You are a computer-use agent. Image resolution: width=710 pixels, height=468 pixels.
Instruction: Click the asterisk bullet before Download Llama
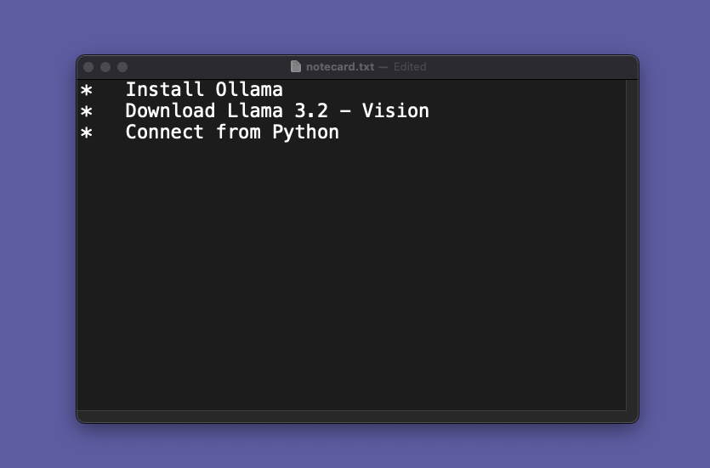(86, 111)
